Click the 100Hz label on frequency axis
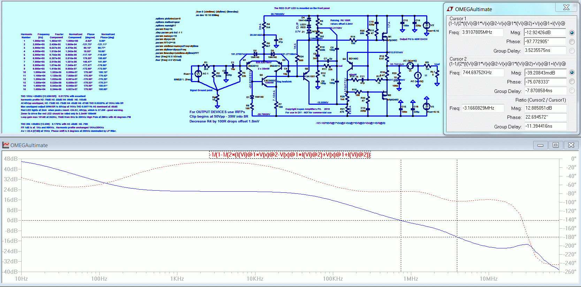This screenshot has height=287, width=581. point(99,279)
